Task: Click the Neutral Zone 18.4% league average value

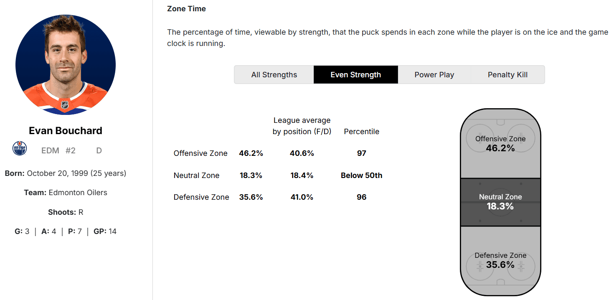Action: pyautogui.click(x=302, y=175)
